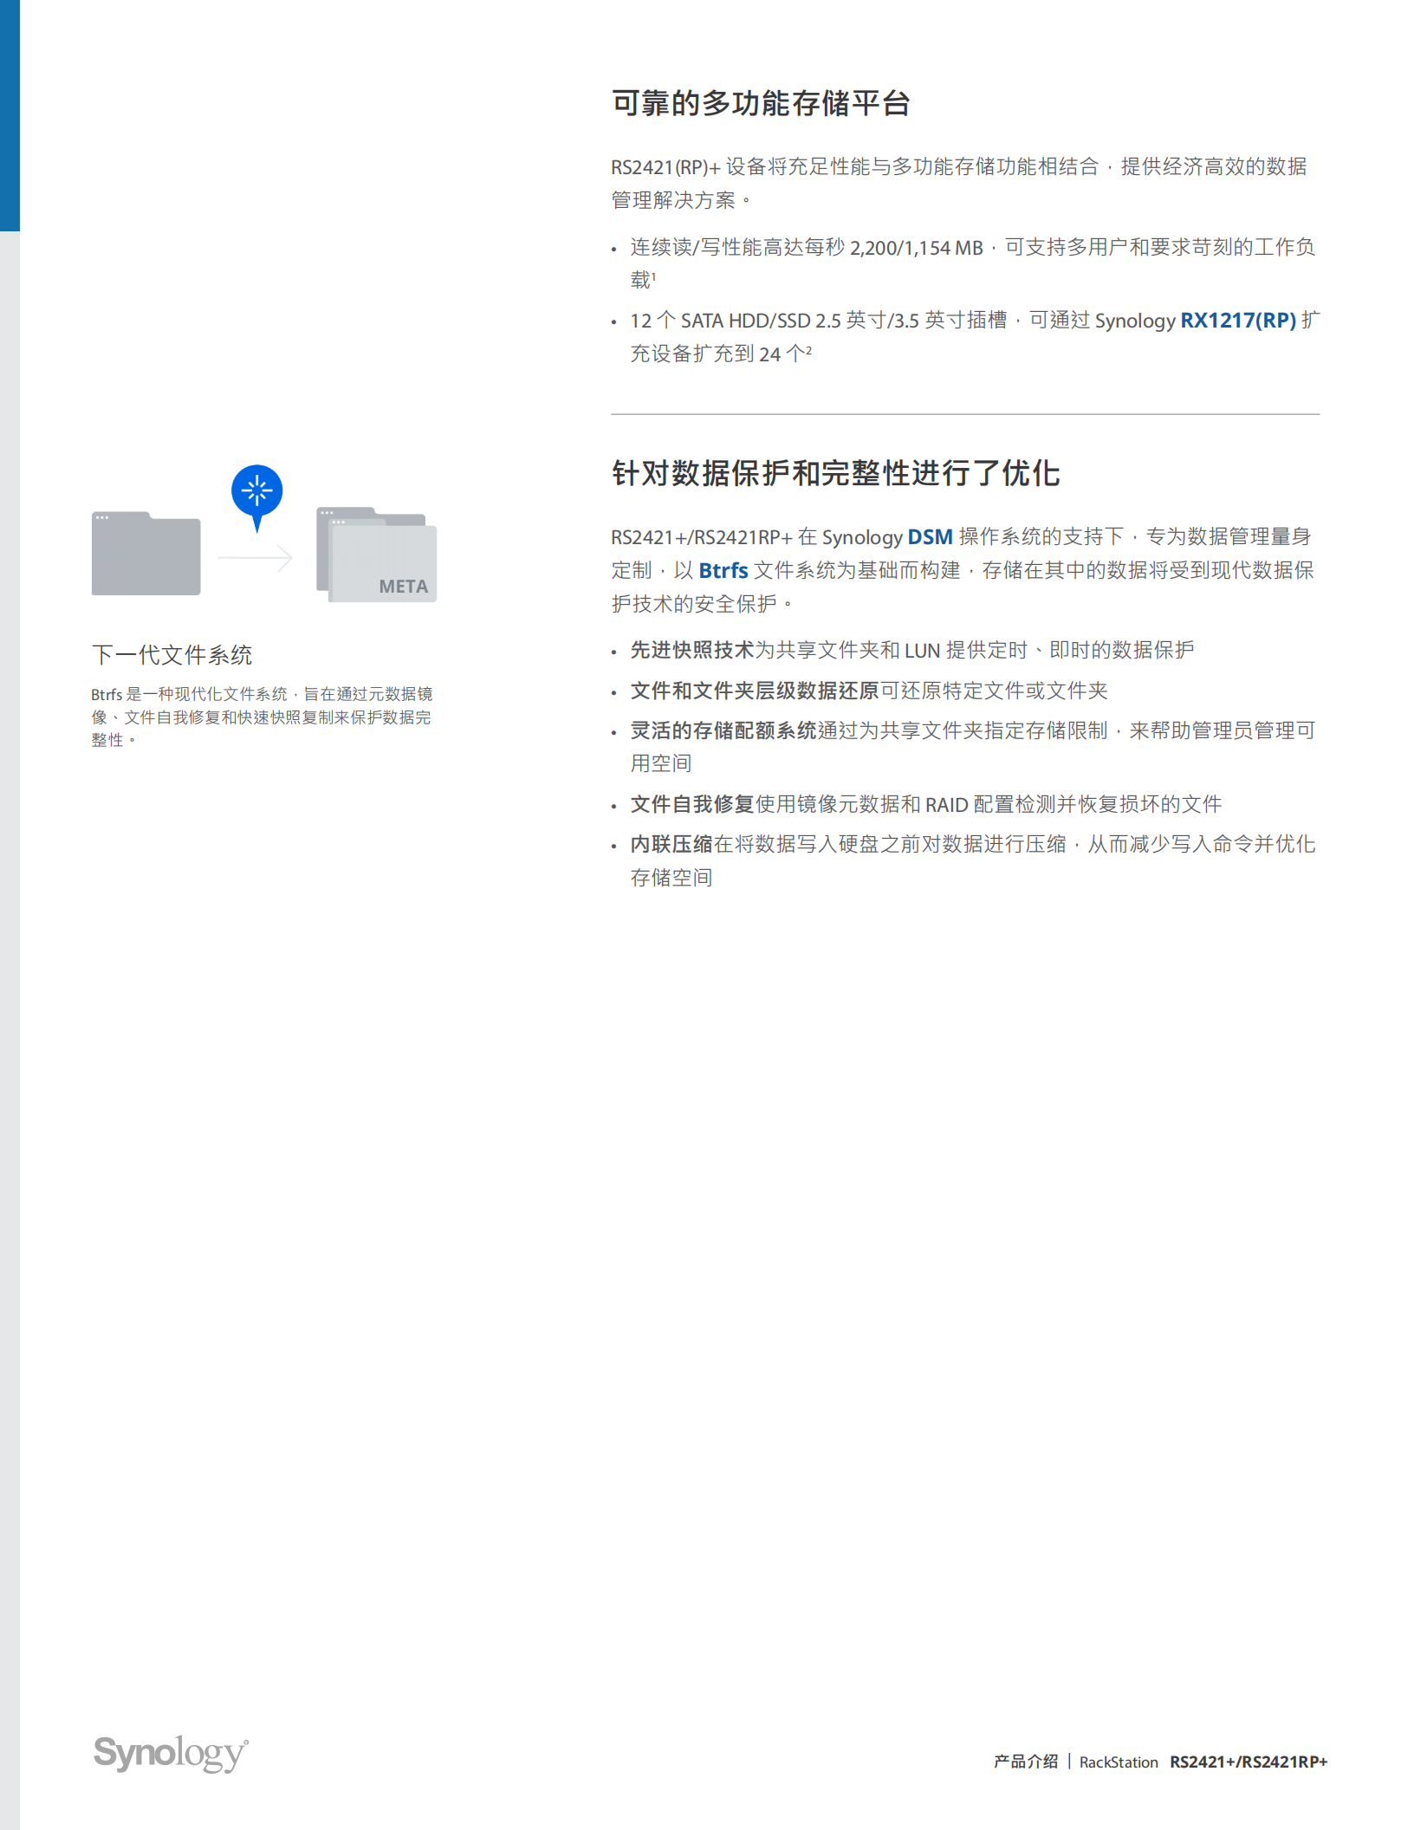Image resolution: width=1414 pixels, height=1830 pixels.
Task: Open the Btrfs file system link
Action: pyautogui.click(x=723, y=571)
